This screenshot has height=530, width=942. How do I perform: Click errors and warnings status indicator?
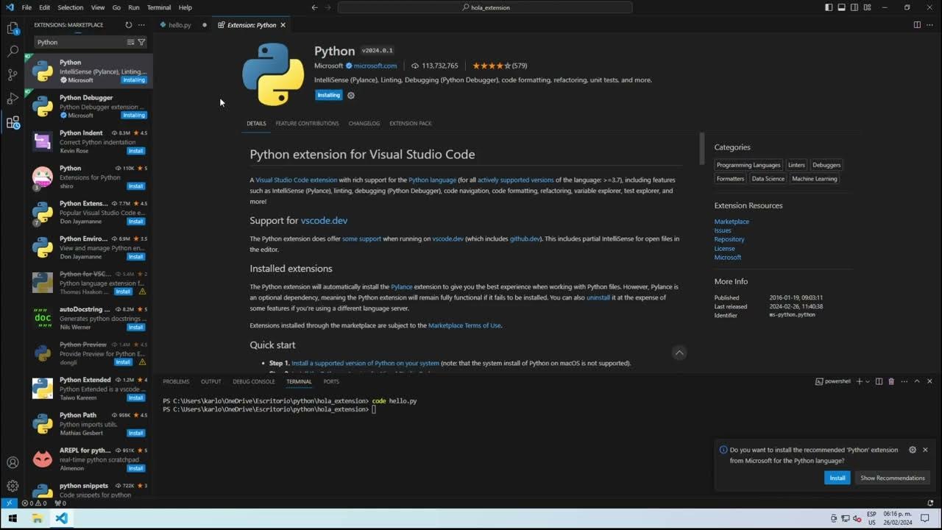[x=32, y=504]
